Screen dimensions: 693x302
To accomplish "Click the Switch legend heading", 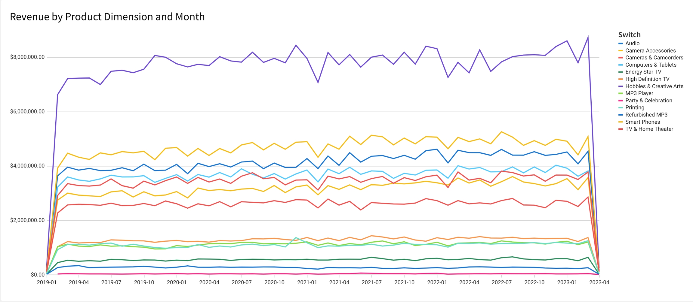I will [629, 35].
